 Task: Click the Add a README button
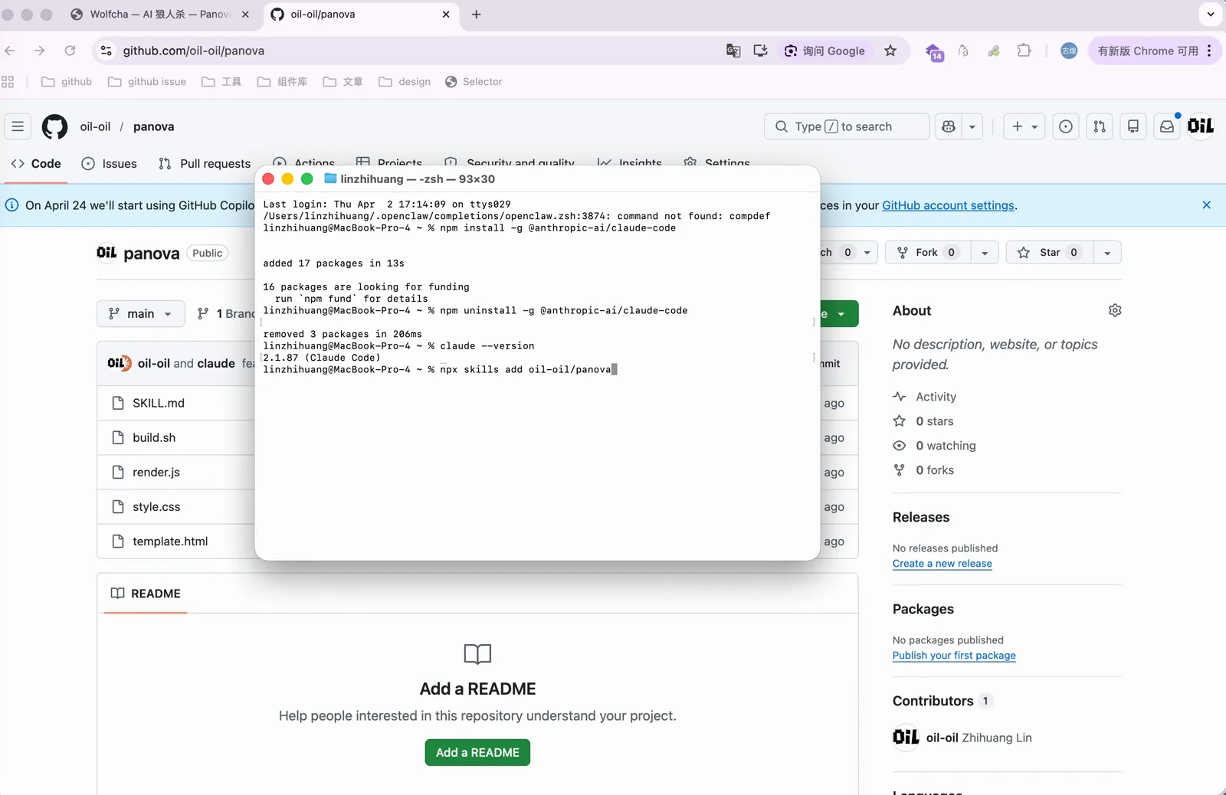(477, 753)
